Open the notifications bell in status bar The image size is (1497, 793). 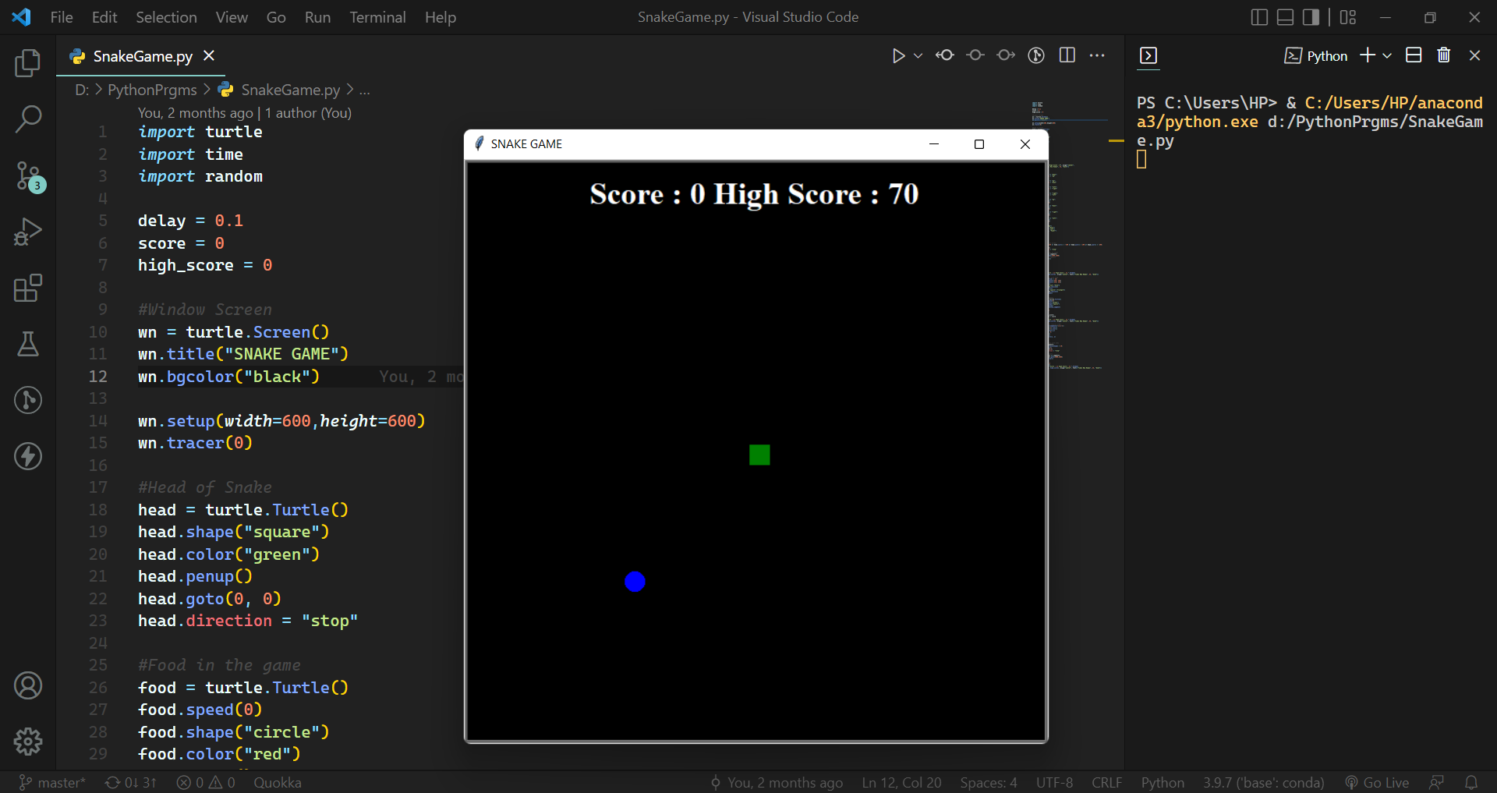click(x=1471, y=782)
